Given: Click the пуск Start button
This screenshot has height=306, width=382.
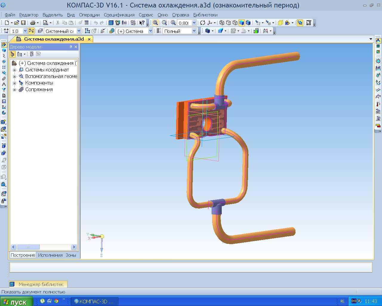Looking at the screenshot, I should click(x=15, y=302).
